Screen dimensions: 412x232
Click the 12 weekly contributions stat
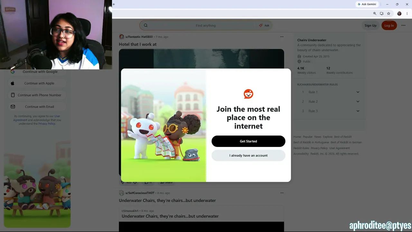[339, 70]
